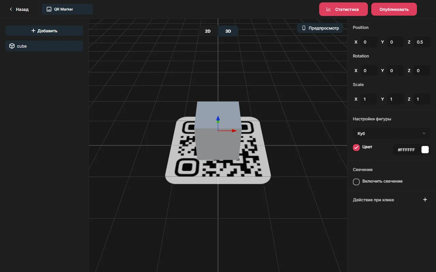Click the #FFFFFF hex color field
The image size is (436, 272).
[406, 150]
